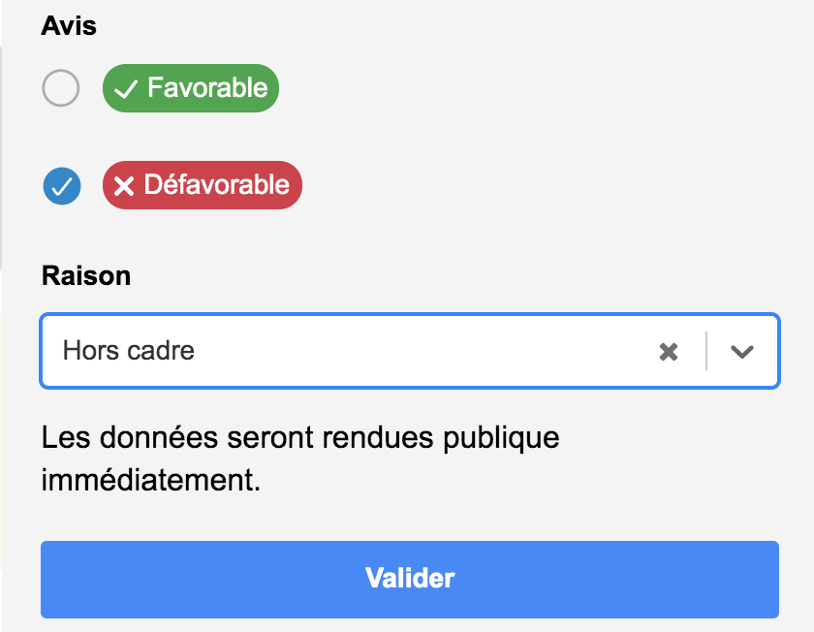Click the word immédiatement in the notice
The height and width of the screenshot is (632, 814).
coord(150,480)
